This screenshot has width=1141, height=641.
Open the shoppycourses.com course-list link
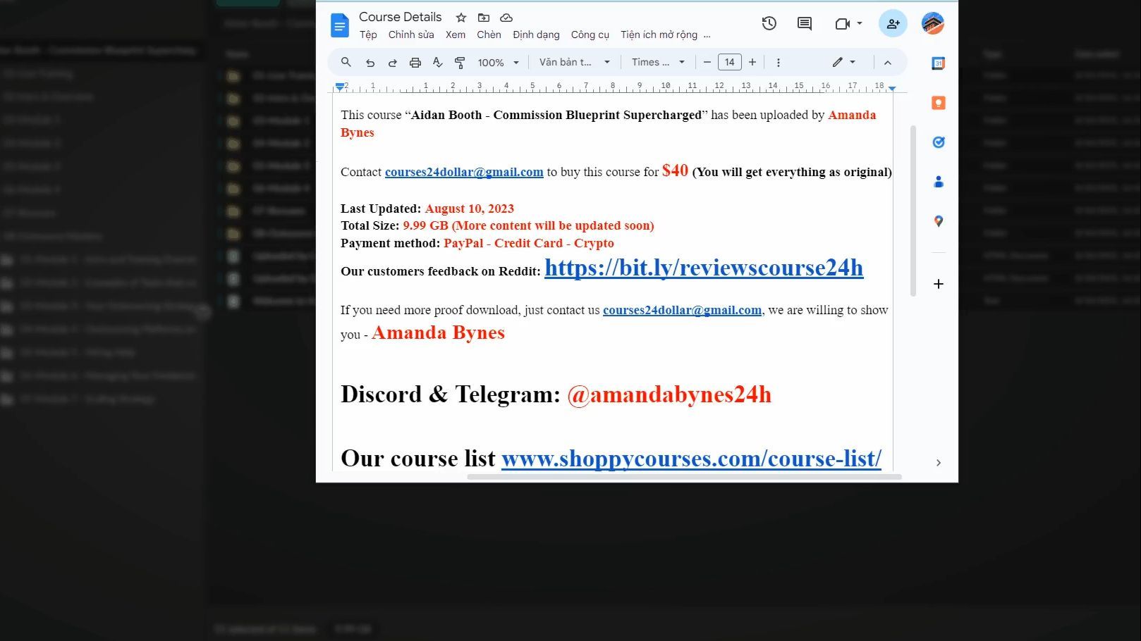click(691, 459)
